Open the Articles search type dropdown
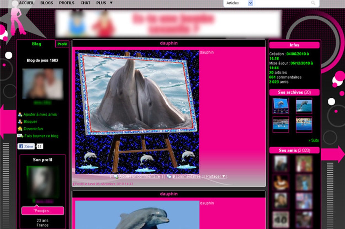This screenshot has height=229, width=345. [250, 3]
